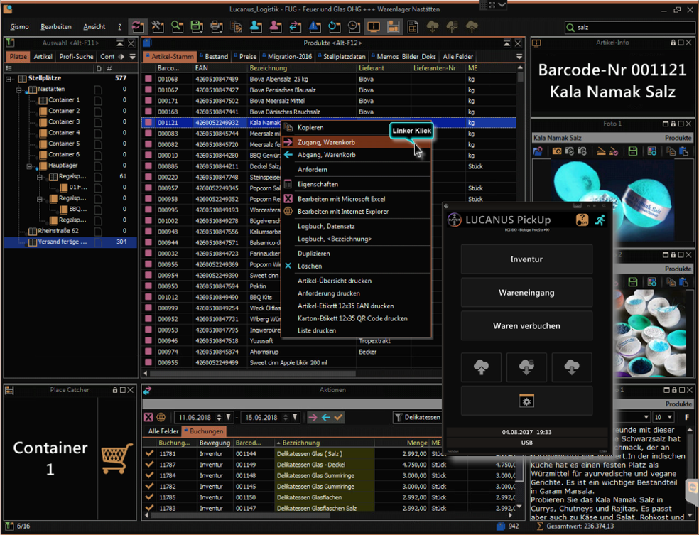This screenshot has width=699, height=535.
Task: Toggle the lock on Place Catcher panel
Action: click(x=114, y=390)
